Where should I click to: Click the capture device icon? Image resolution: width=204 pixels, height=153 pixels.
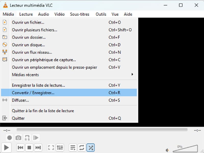tap(5, 60)
